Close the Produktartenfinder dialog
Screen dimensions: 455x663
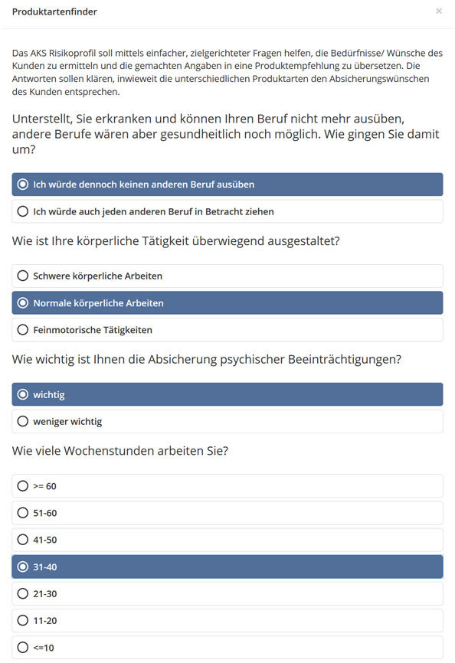439,11
